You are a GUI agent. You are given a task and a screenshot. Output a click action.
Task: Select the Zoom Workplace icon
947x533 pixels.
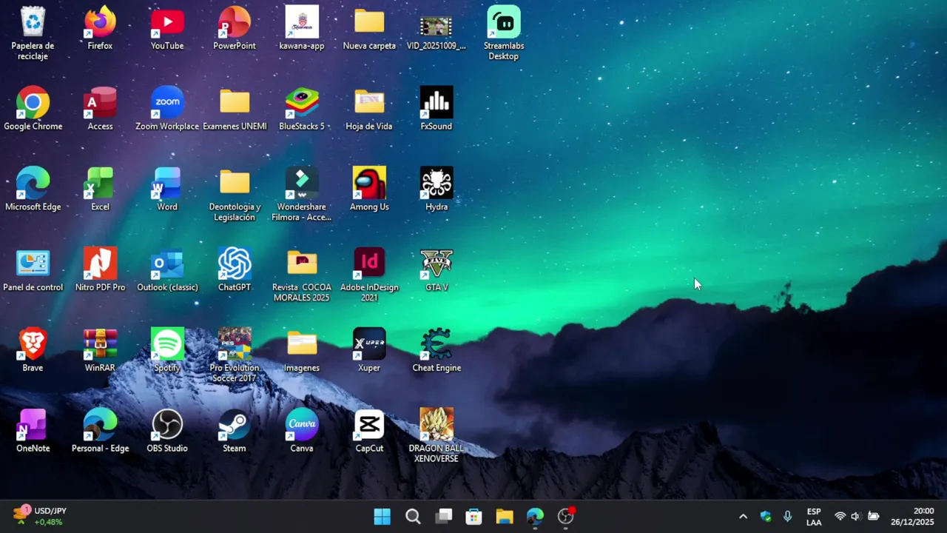[167, 109]
